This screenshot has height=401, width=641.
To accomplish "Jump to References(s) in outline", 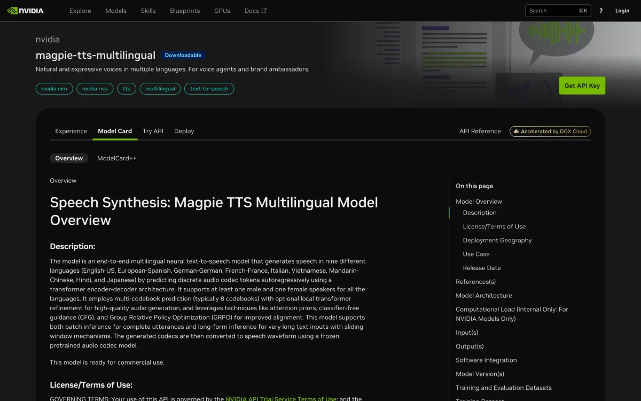I will click(475, 282).
